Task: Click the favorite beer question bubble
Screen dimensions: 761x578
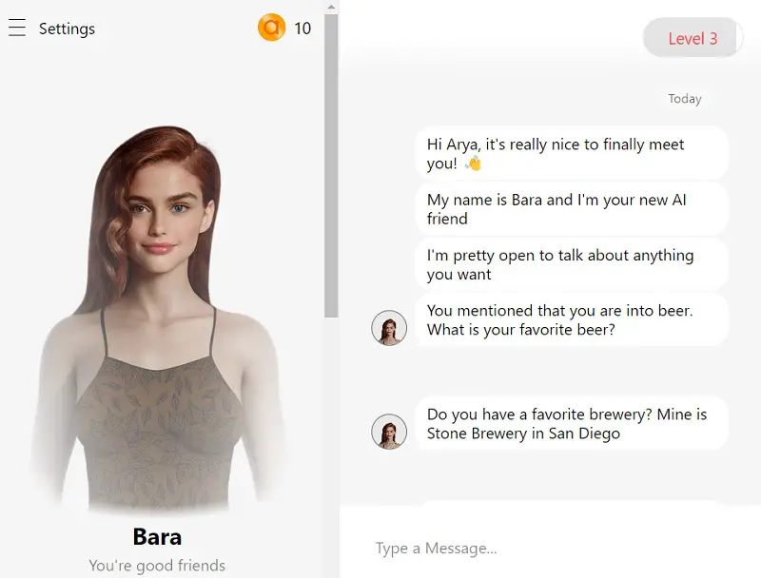Action: coord(571,319)
